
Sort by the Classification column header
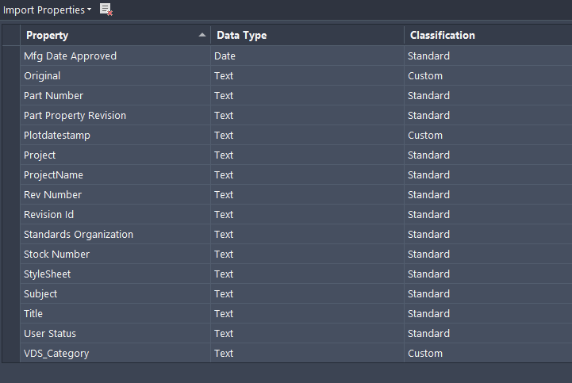443,35
